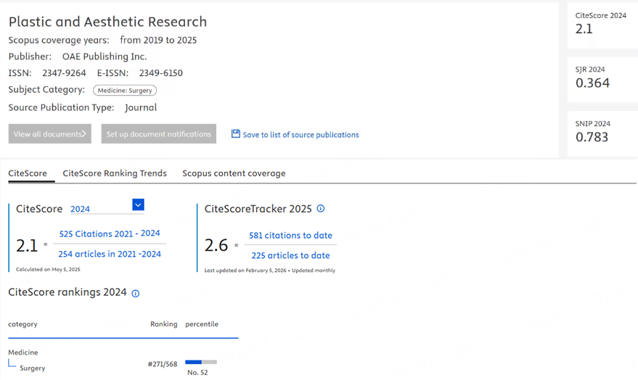Click the Ranking column header
The image size is (638, 380).
point(163,324)
